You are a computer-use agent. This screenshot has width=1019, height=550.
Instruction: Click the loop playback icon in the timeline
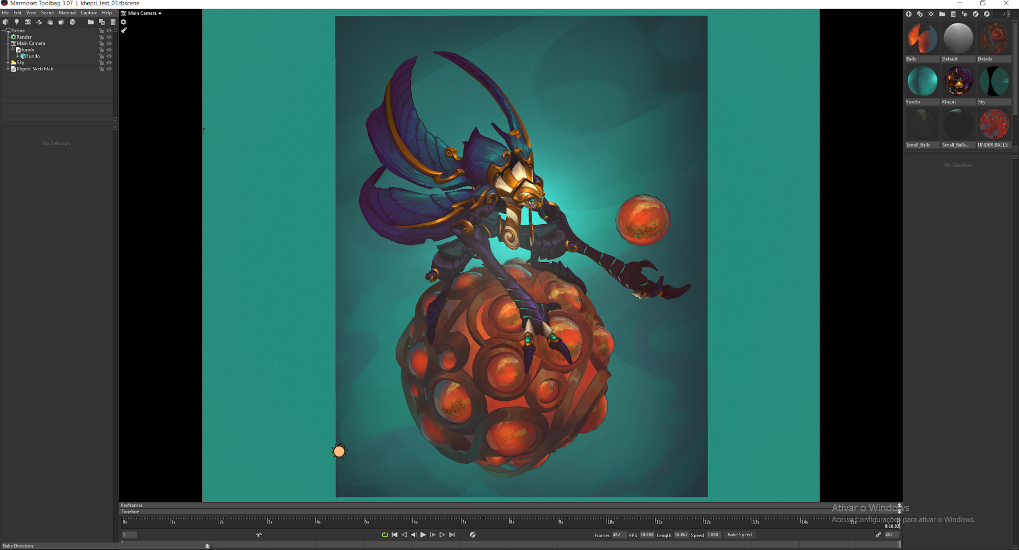coord(385,535)
